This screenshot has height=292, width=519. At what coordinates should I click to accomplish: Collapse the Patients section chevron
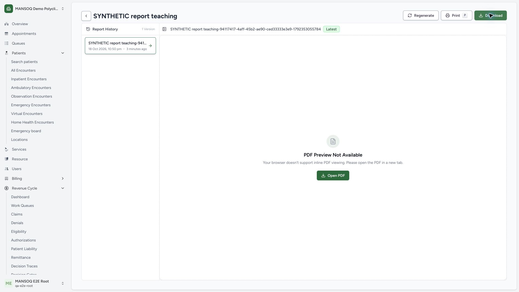tap(63, 53)
